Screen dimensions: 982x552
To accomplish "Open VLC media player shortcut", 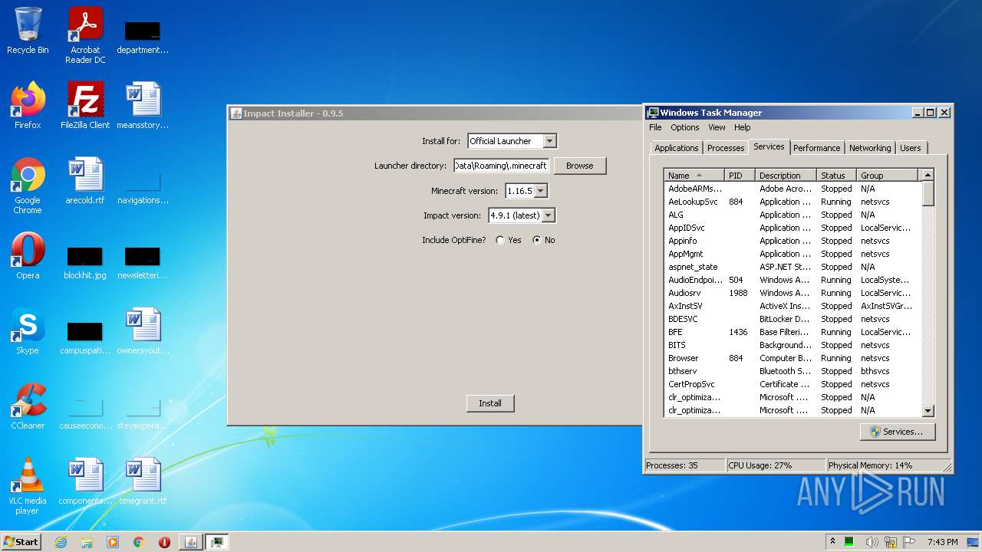I will point(28,486).
